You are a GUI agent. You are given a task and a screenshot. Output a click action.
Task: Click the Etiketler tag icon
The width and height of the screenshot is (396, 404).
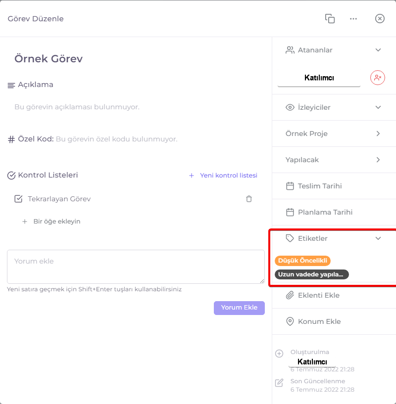(290, 238)
